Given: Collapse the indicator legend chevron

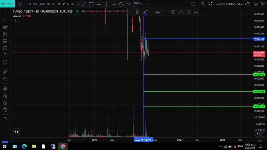Looking at the screenshot, I should 15,21.
